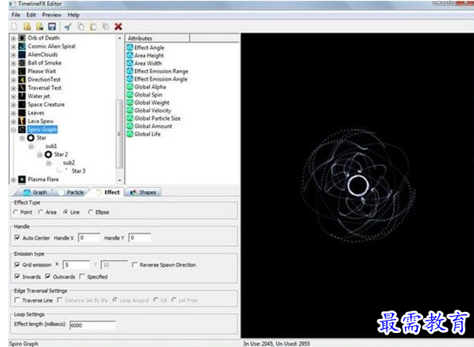This screenshot has width=474, height=347.
Task: Toggle the Outwards checkbox
Action: pos(48,276)
